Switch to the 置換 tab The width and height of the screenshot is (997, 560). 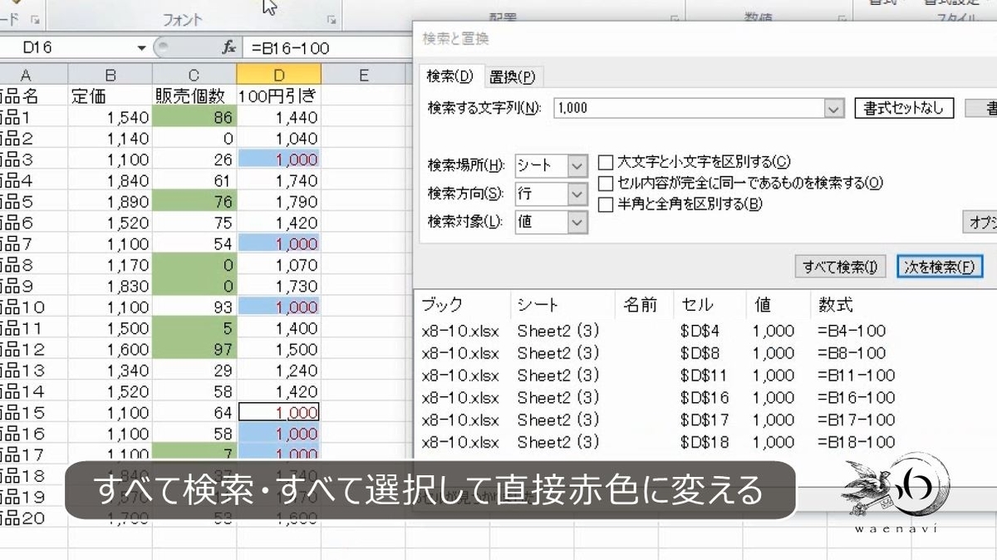[x=514, y=76]
